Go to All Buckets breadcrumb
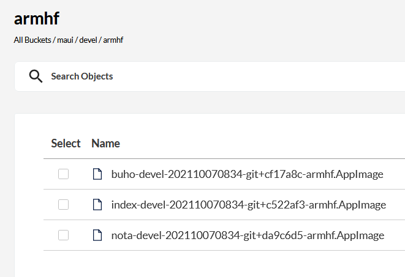This screenshot has height=277, width=405. click(32, 40)
